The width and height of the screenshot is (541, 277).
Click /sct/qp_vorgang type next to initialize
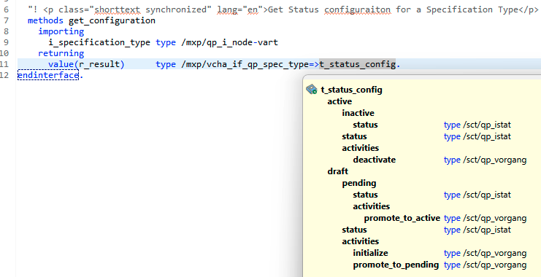tap(494, 253)
